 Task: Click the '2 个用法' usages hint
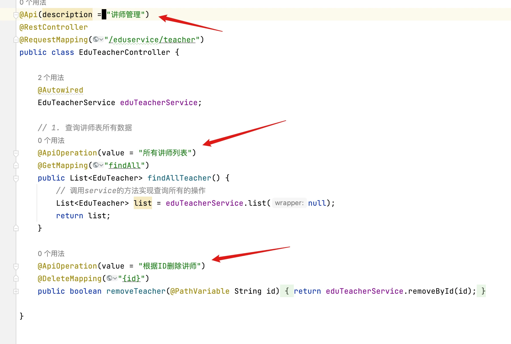(51, 78)
